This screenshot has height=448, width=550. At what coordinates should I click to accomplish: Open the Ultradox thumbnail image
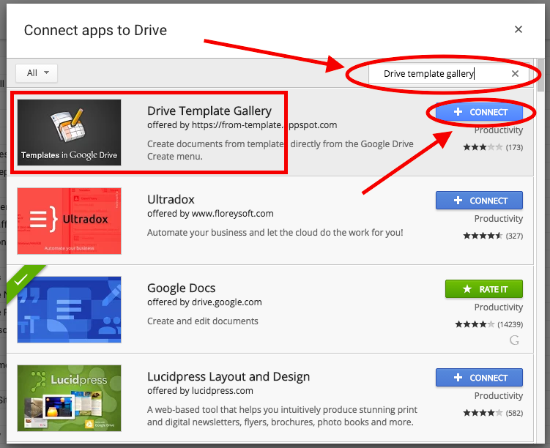(69, 221)
